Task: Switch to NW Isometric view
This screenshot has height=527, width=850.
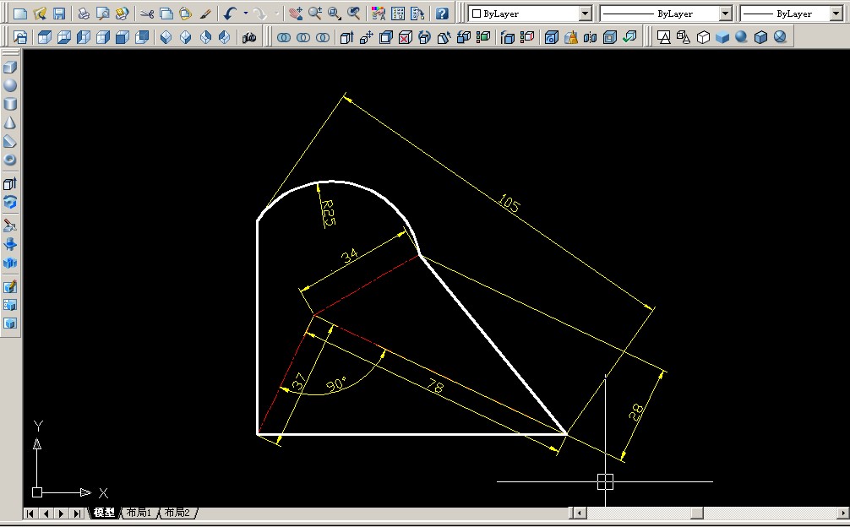Action: coord(225,37)
